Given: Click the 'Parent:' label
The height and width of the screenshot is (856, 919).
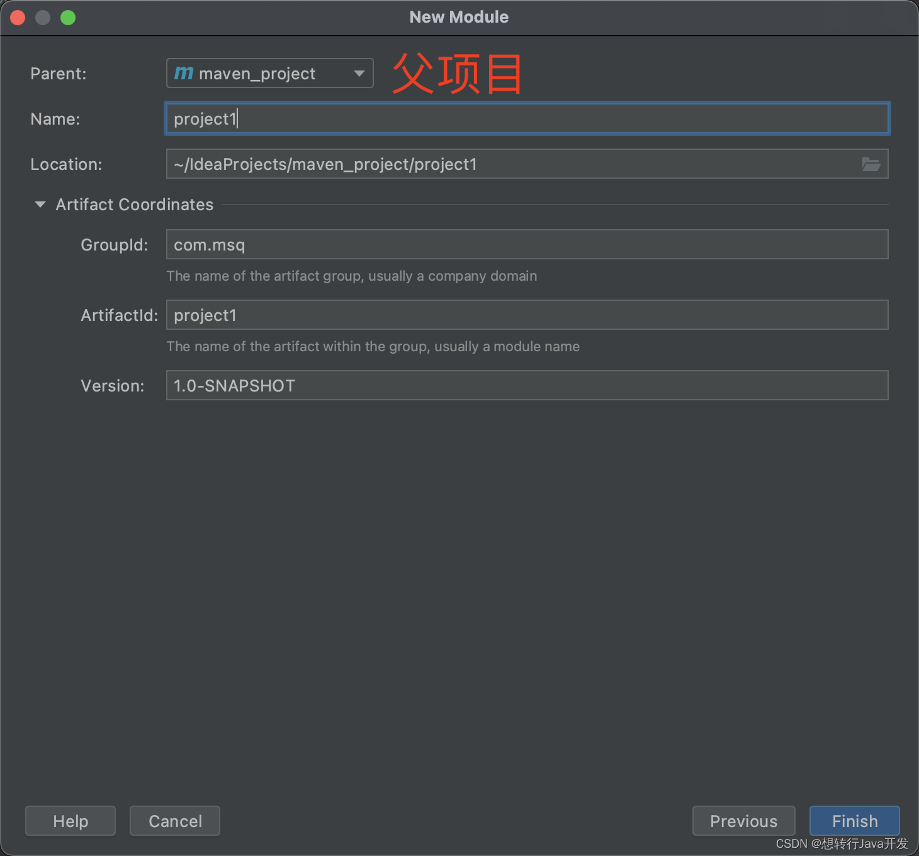Looking at the screenshot, I should click(x=59, y=74).
